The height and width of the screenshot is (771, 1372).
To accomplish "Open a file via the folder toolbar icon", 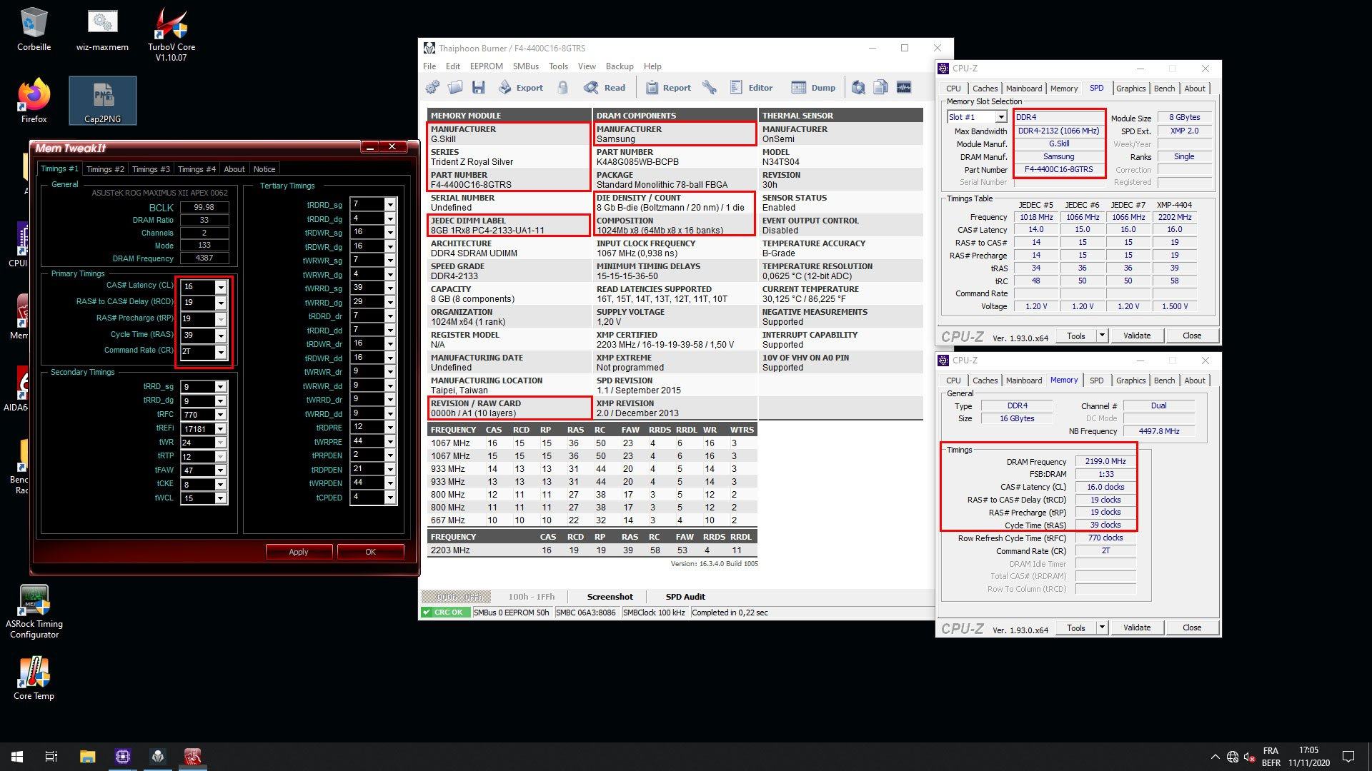I will [455, 88].
